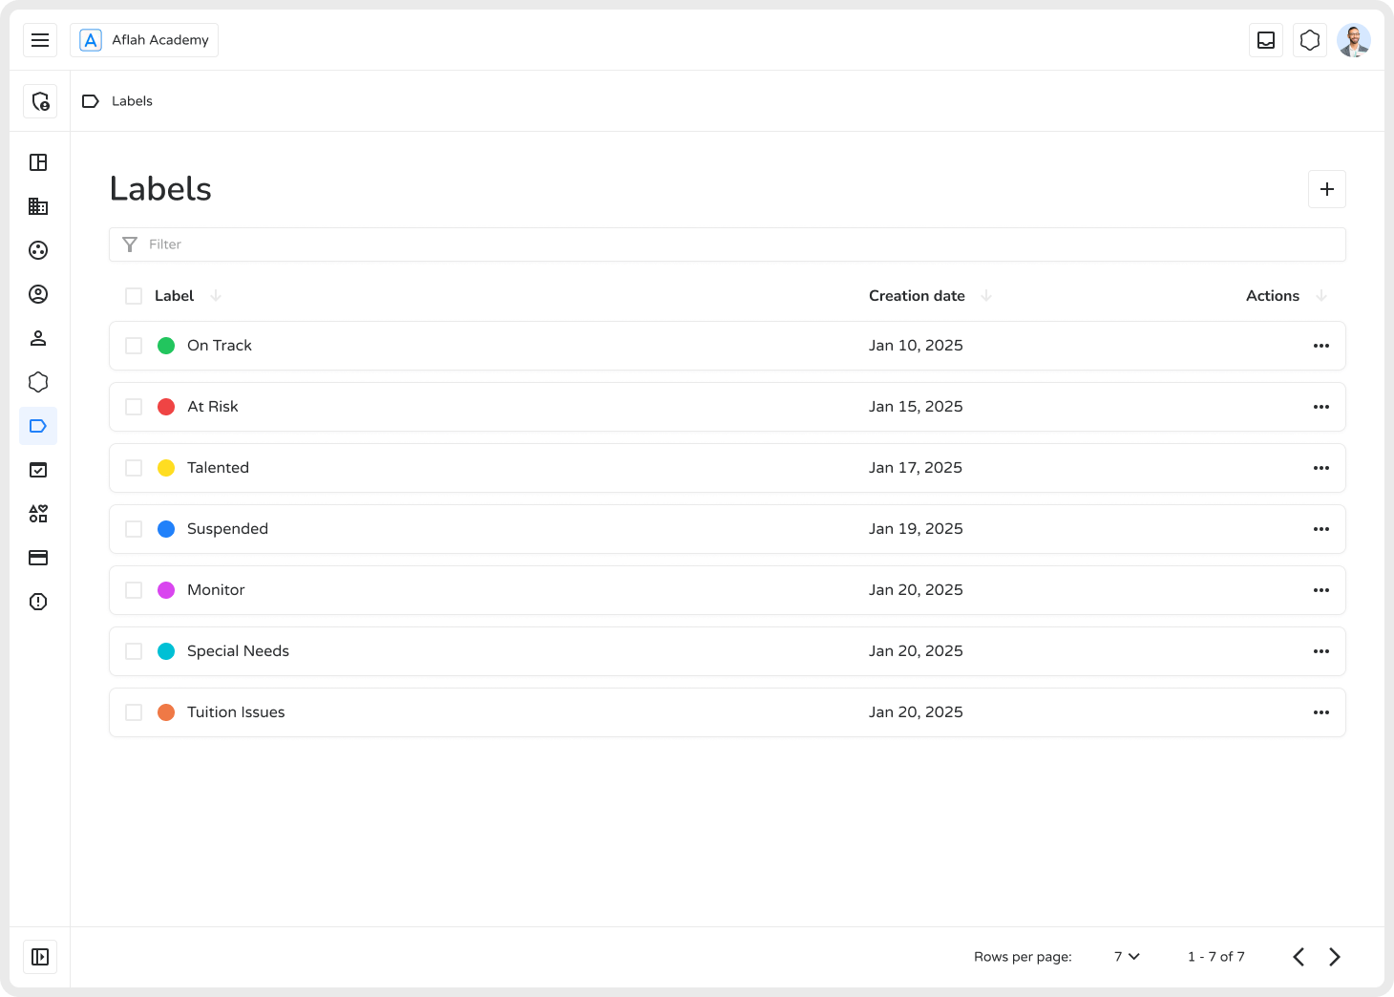
Task: Toggle the select-all checkbox in header
Action: pyautogui.click(x=134, y=296)
